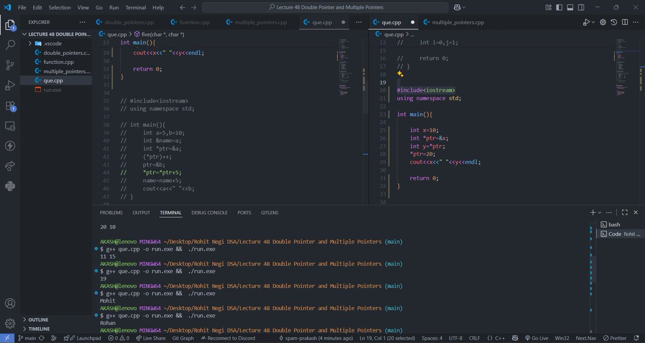
Task: Open the errors and warnings counter
Action: [x=118, y=338]
